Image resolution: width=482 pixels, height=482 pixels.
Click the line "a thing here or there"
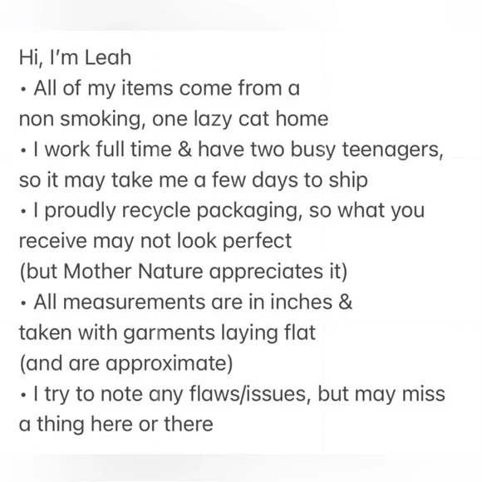pos(116,425)
